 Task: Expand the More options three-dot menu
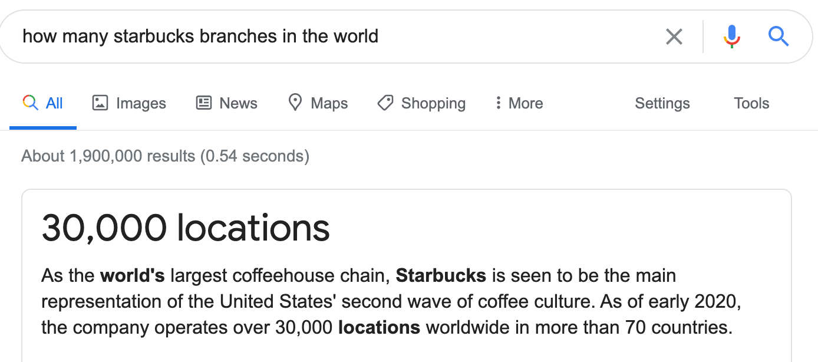[519, 103]
